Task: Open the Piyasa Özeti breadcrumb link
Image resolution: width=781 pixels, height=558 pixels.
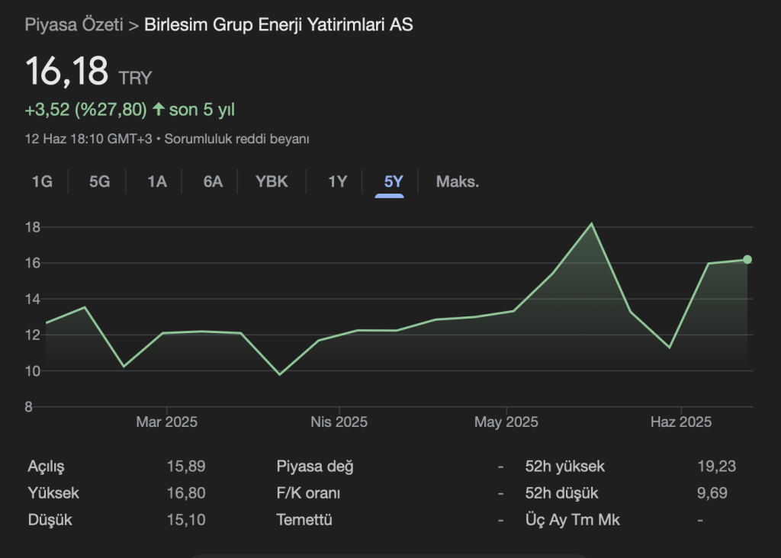Action: [74, 25]
